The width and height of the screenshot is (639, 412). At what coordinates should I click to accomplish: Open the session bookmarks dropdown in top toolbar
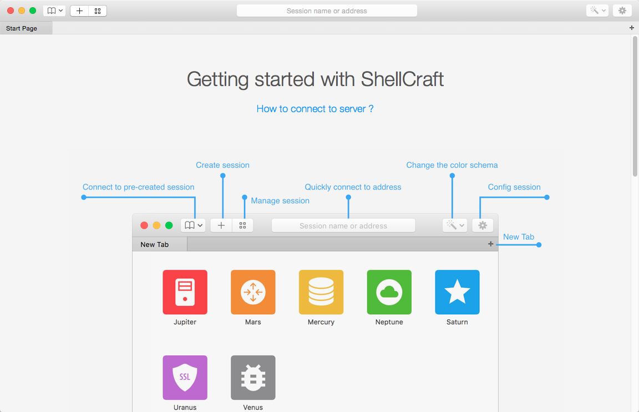(54, 11)
